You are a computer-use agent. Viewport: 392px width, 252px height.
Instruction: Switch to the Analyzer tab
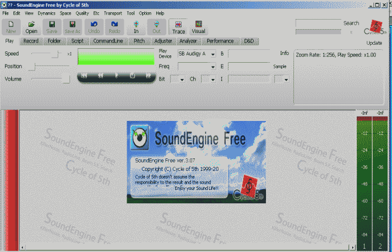pos(188,41)
